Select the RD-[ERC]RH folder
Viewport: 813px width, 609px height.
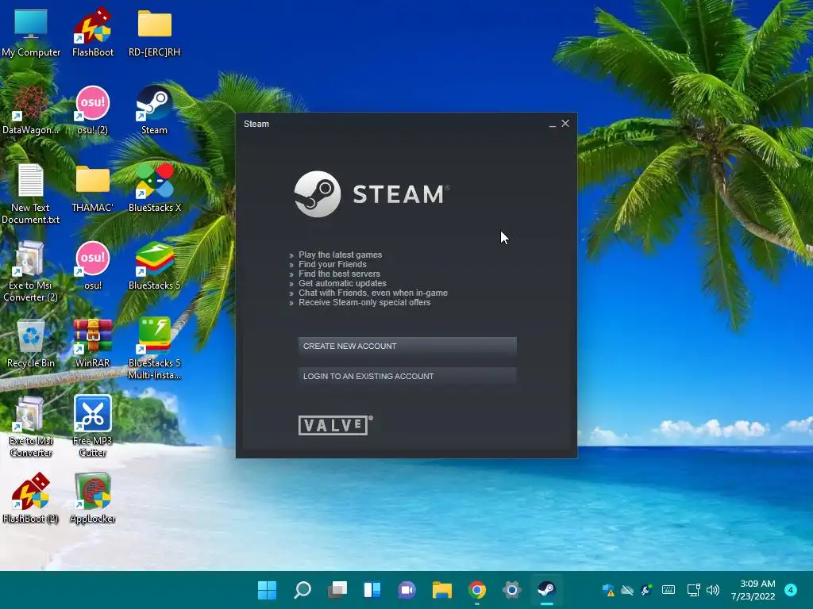point(155,32)
